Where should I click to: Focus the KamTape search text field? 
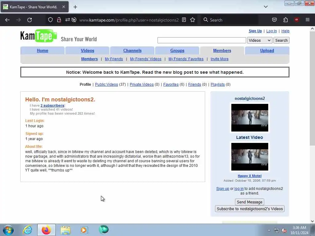click(202, 40)
